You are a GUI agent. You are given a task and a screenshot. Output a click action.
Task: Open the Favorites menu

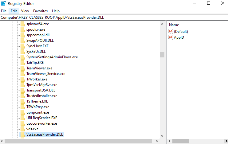click(x=40, y=11)
